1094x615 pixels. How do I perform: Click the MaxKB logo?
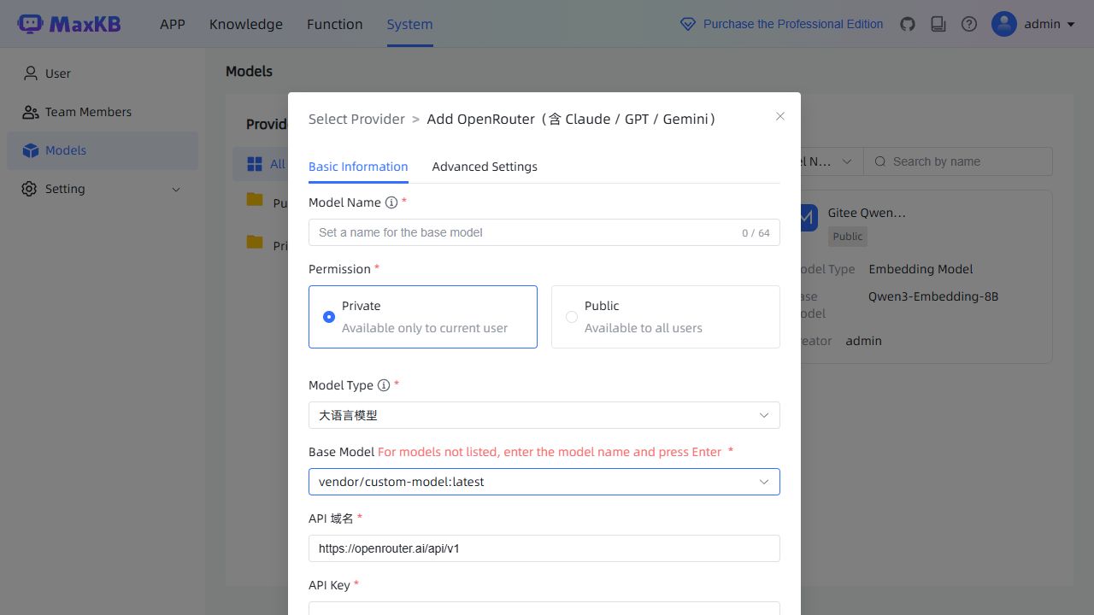69,24
